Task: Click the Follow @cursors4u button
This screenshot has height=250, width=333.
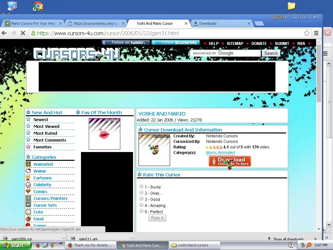Action: pyautogui.click(x=175, y=42)
